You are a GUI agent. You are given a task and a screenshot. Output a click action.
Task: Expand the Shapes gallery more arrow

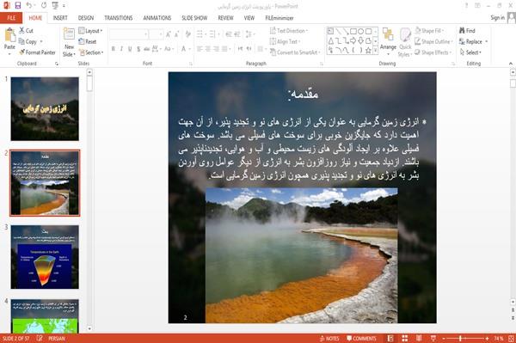[375, 51]
